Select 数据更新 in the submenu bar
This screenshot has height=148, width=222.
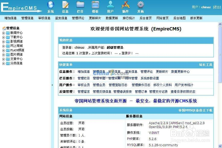[x=112, y=18]
